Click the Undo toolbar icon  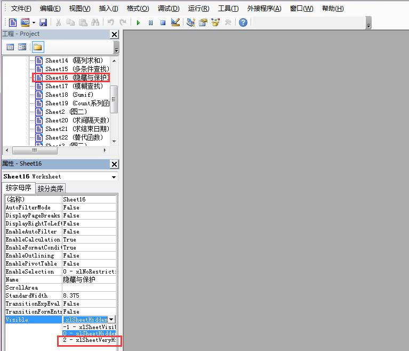111,22
